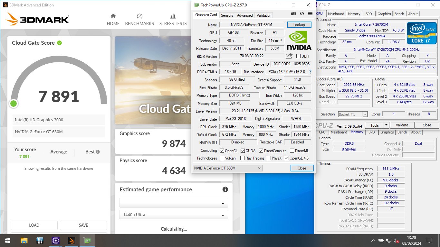Toggle the CUDA checkbox

coord(243,151)
